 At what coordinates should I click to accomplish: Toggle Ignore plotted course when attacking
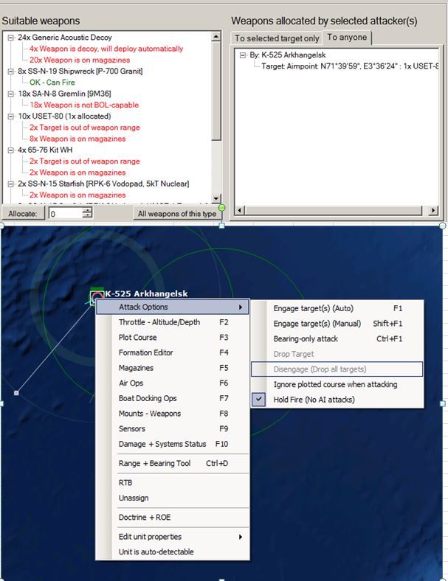pyautogui.click(x=335, y=384)
